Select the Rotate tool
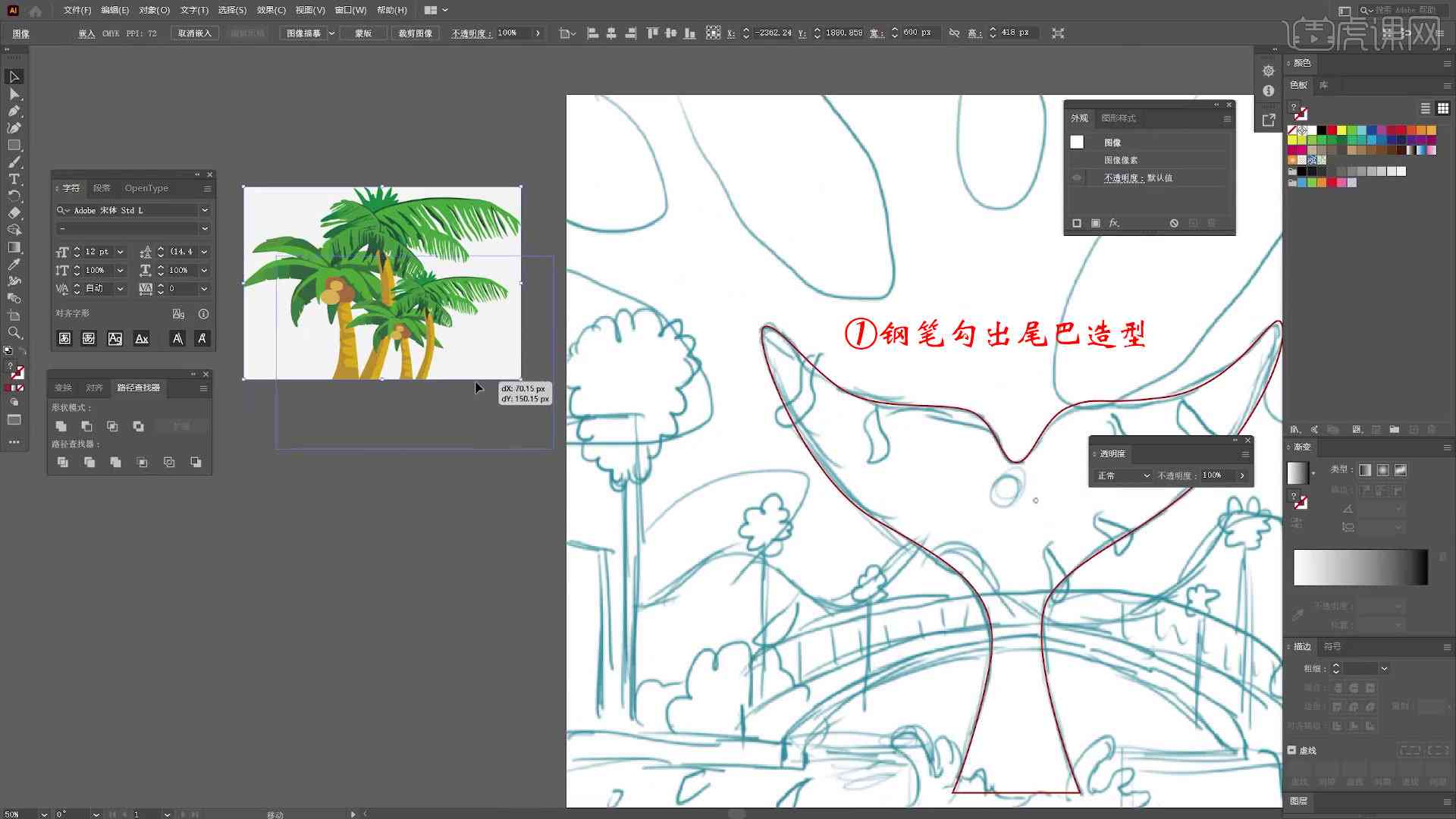The height and width of the screenshot is (819, 1456). point(14,196)
